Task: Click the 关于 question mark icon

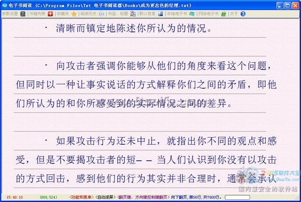Action: click(x=243, y=14)
